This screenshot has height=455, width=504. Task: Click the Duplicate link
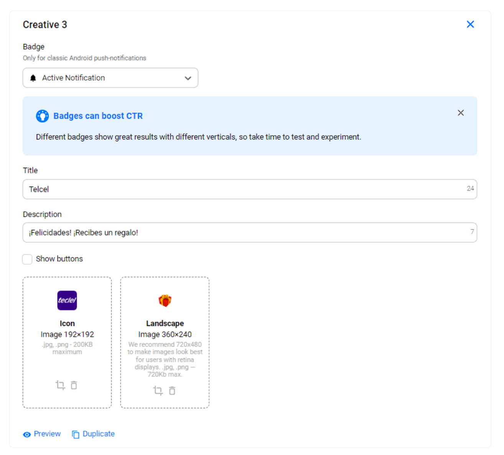99,434
